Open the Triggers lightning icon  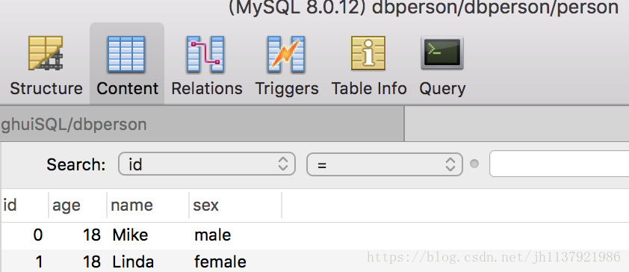(286, 54)
